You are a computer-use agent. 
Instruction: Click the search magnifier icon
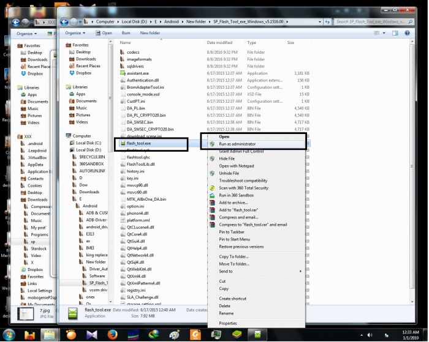[410, 21]
